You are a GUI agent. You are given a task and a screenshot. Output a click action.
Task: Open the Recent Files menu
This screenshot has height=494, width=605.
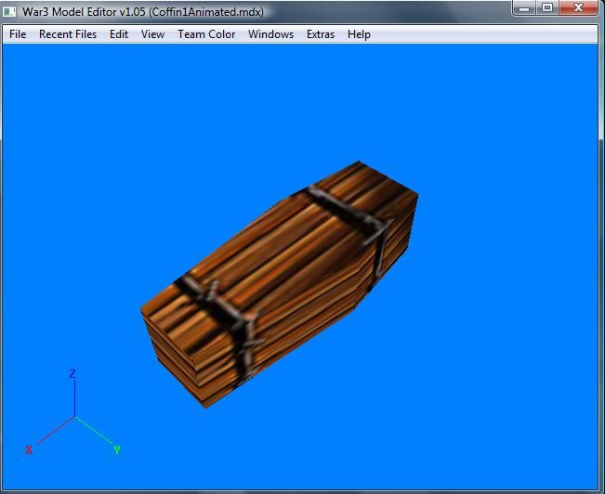[x=68, y=34]
